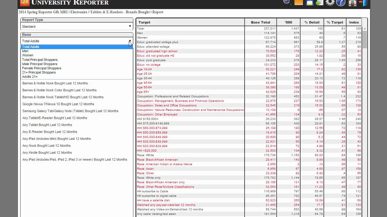Image resolution: width=387 pixels, height=217 pixels.
Task: Select Adults 21+ option
Action: point(76,77)
